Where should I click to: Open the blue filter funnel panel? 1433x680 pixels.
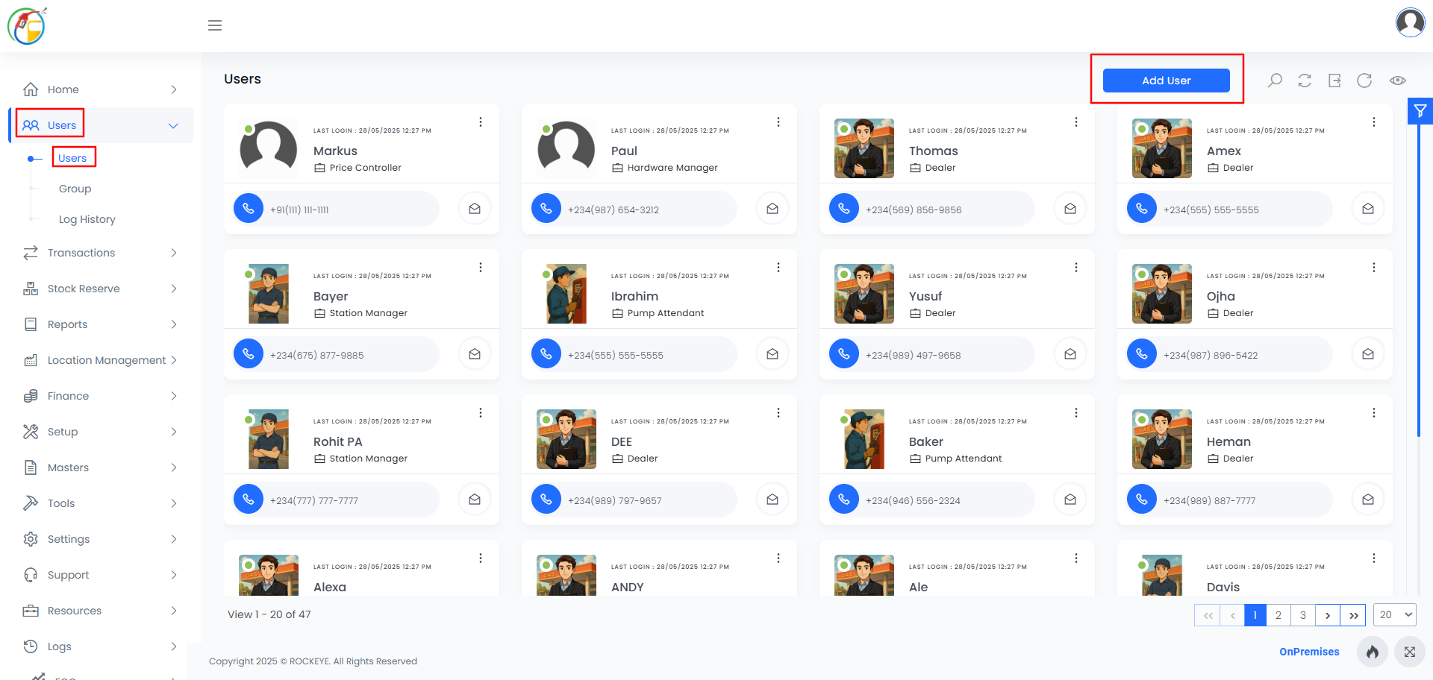(1420, 111)
